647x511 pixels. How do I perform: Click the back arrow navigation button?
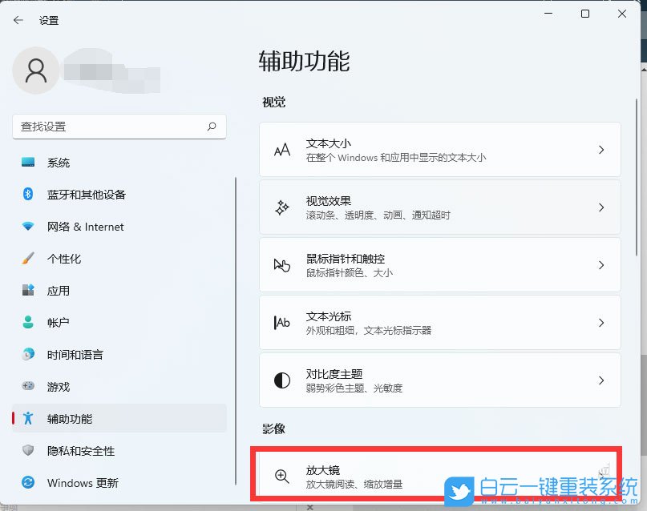click(17, 20)
